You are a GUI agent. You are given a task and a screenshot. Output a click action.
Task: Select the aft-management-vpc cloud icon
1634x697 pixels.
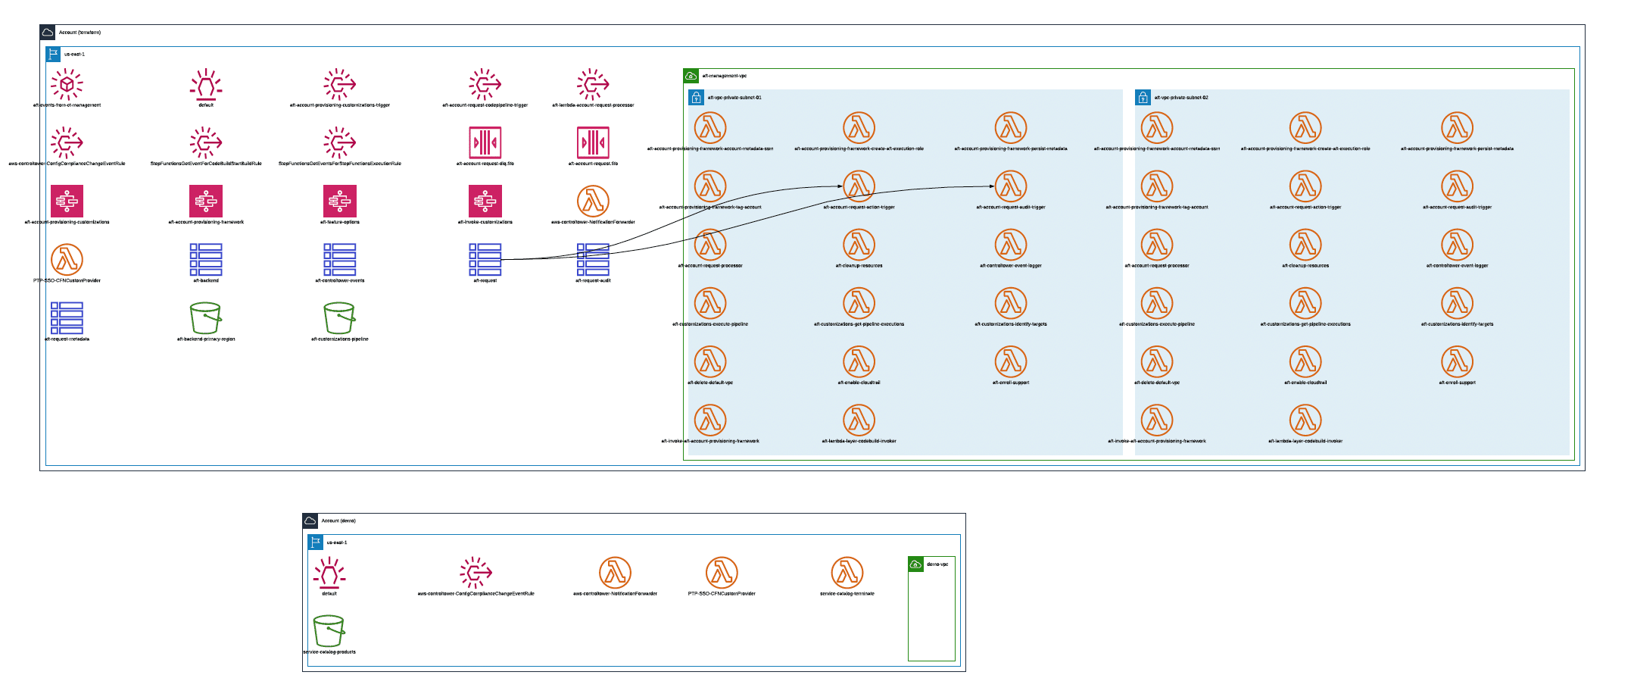[x=691, y=76]
